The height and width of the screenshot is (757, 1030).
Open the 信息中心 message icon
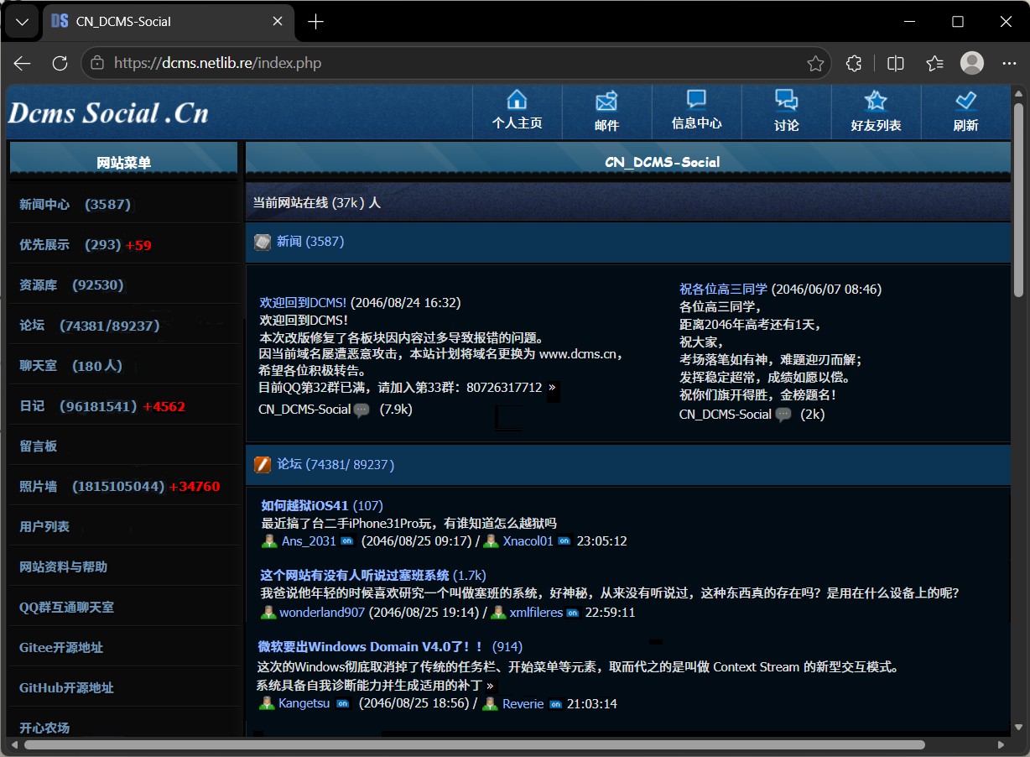[x=696, y=100]
